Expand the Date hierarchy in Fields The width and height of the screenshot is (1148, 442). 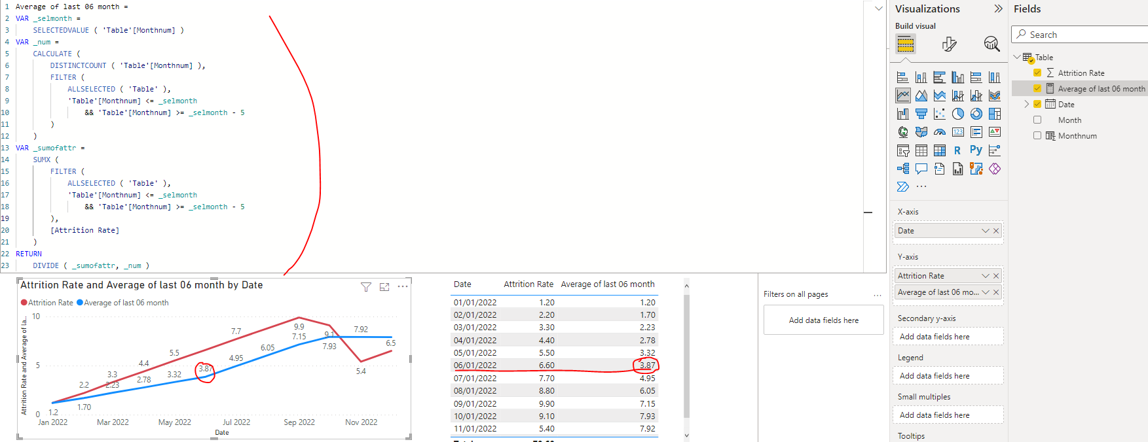(1026, 104)
